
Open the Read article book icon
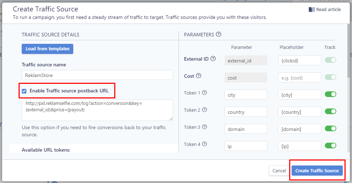click(x=312, y=10)
